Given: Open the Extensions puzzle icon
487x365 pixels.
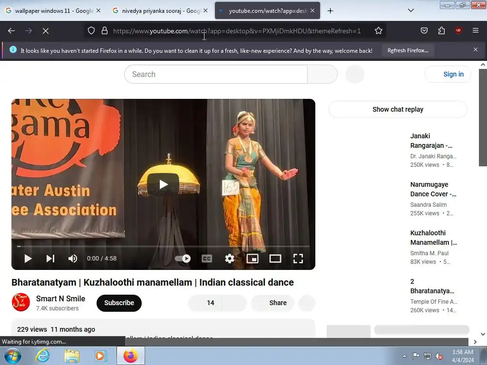Looking at the screenshot, I should pyautogui.click(x=441, y=30).
